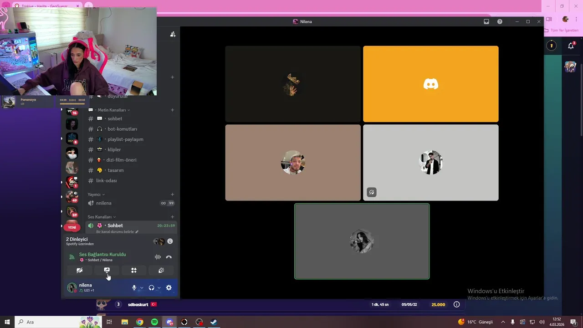583x328 pixels.
Task: Click the taskbar Ara search box
Action: pyautogui.click(x=58, y=322)
